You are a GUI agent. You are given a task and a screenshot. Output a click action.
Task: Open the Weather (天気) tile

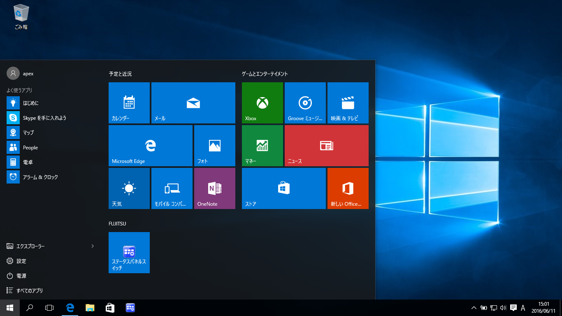(x=129, y=188)
